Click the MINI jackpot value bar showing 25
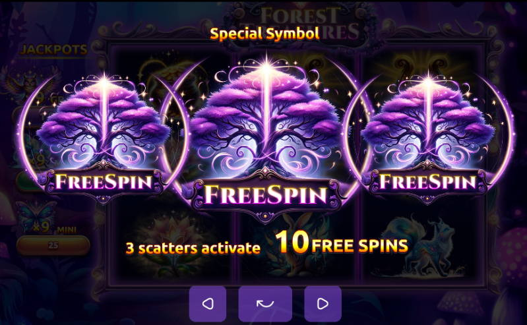This screenshot has height=325, width=527. click(53, 245)
